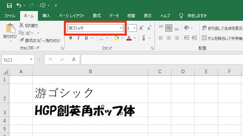Screen dimensions: 243x136
Task: Open the font size dropdown arrow
Action: coord(134,28)
